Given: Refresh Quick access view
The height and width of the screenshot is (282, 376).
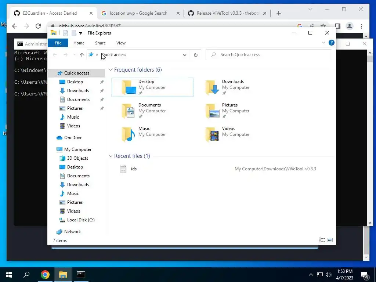Looking at the screenshot, I should click(196, 55).
